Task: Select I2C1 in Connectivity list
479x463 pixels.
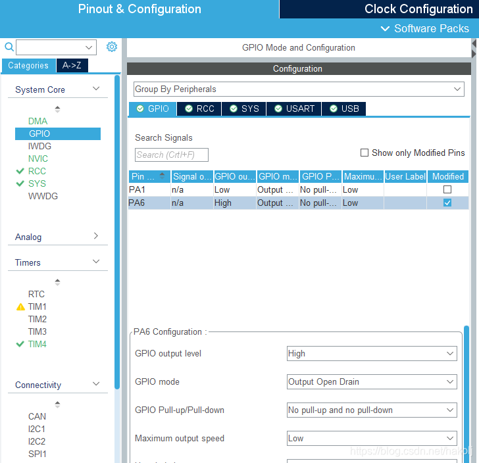Action: click(x=37, y=429)
